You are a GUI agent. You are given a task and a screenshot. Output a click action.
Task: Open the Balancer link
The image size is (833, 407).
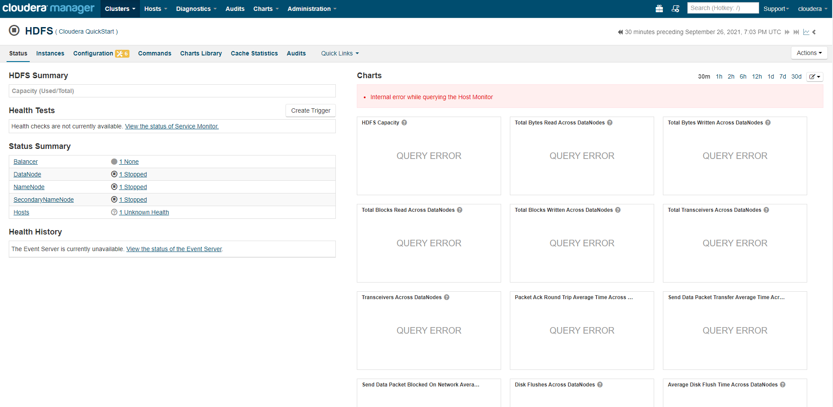tap(25, 162)
